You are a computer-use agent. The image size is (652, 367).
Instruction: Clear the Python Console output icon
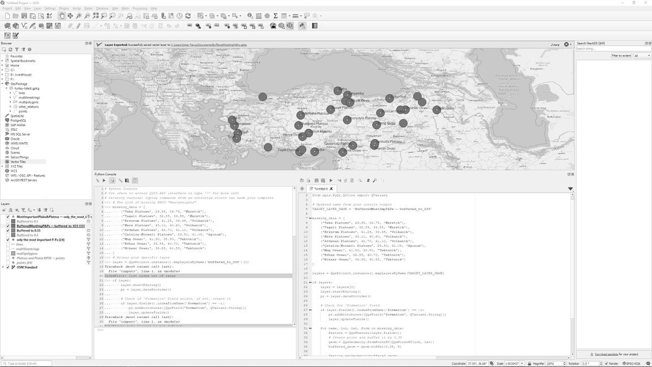tap(97, 180)
